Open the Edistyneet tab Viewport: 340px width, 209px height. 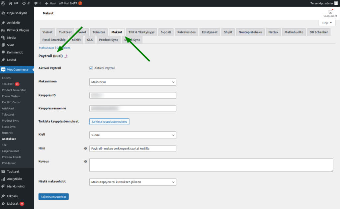pyautogui.click(x=210, y=32)
